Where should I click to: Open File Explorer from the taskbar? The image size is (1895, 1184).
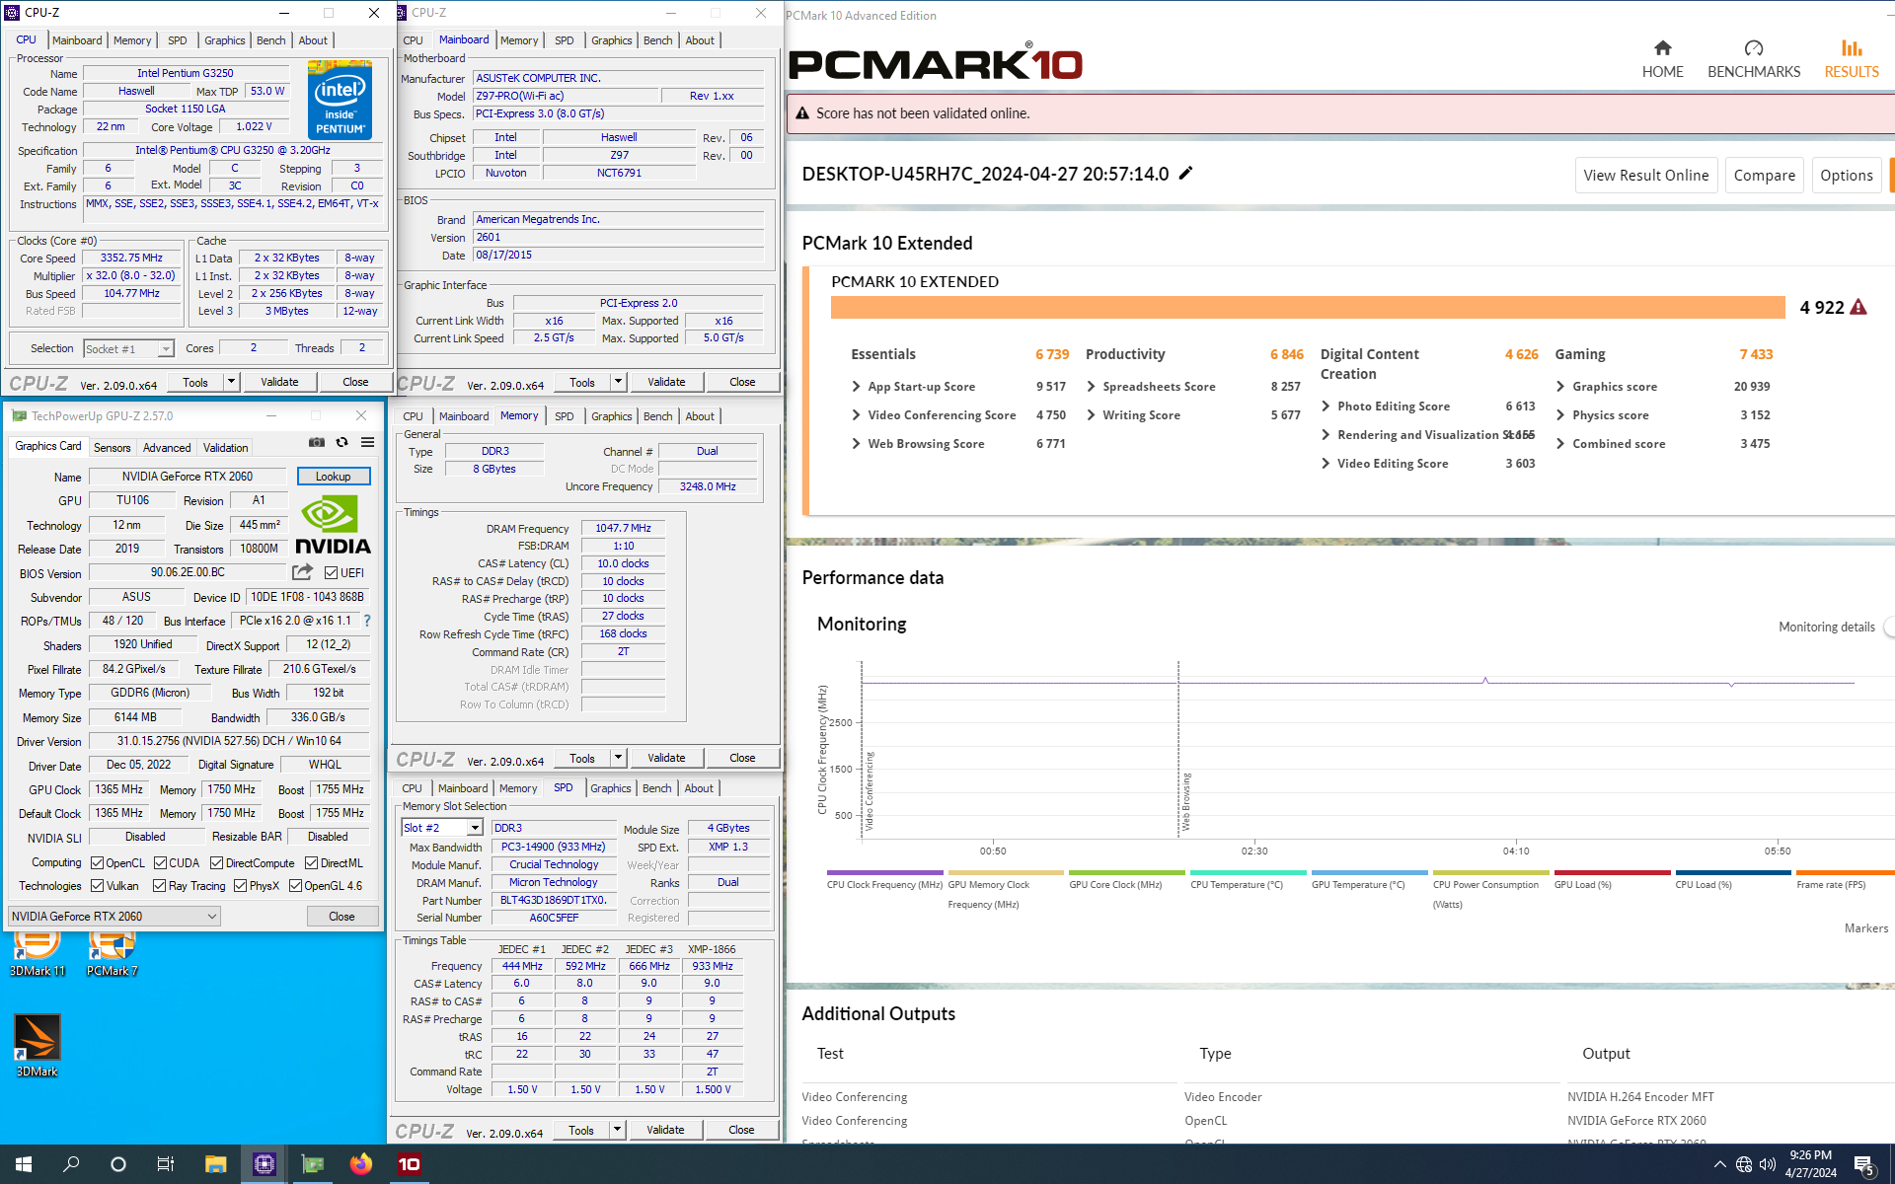coord(215,1164)
